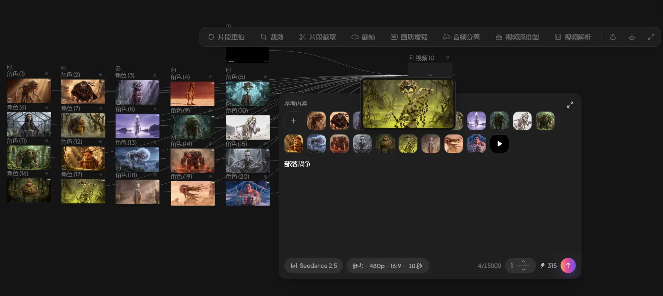Click the 截帧 frame capture tool
663x296 pixels.
363,37
